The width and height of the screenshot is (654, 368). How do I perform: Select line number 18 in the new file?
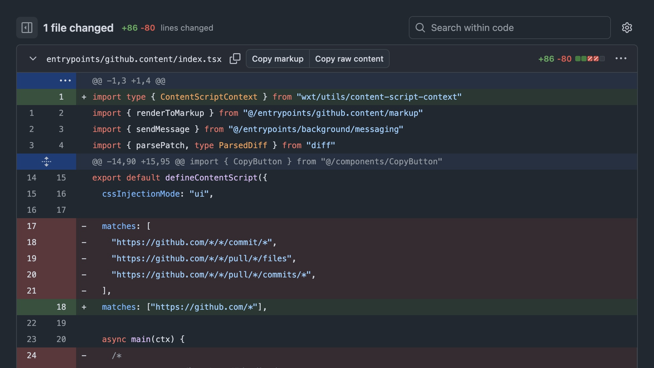tap(61, 307)
